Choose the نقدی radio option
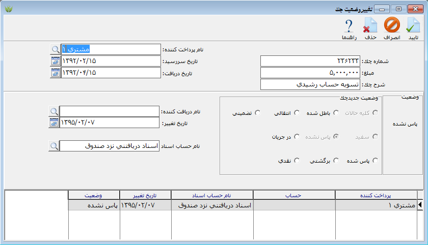428x245 pixels. 296,161
